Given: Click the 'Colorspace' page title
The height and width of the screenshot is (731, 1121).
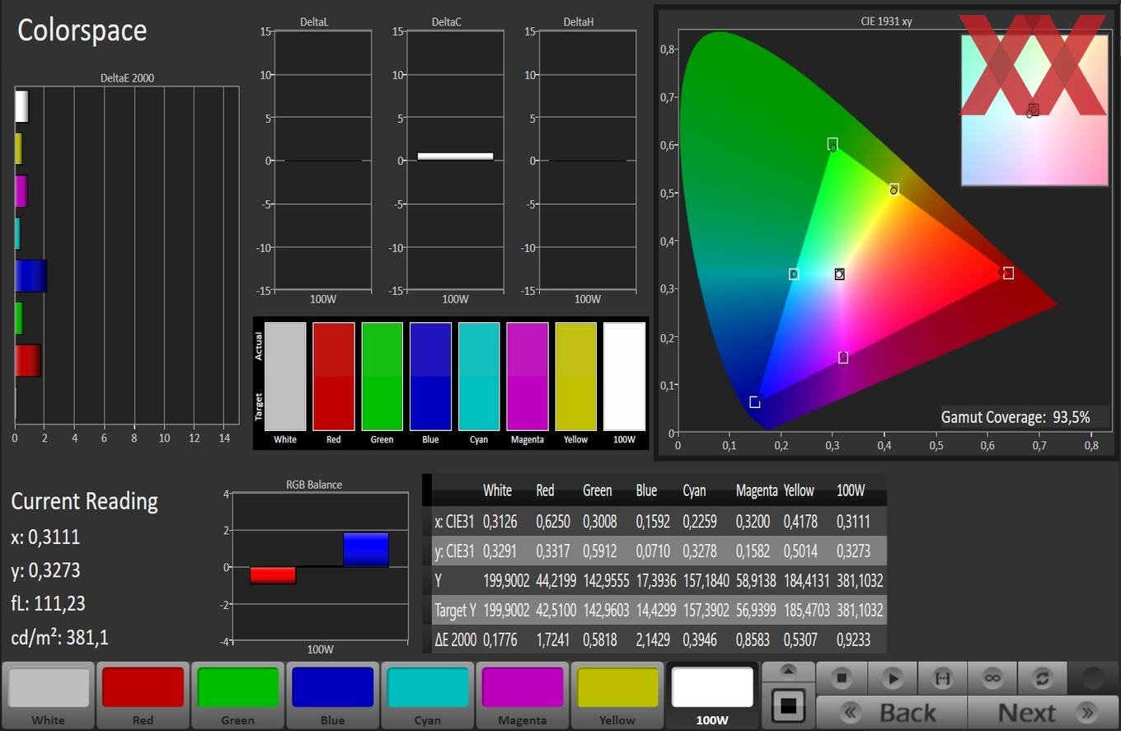Looking at the screenshot, I should point(82,30).
